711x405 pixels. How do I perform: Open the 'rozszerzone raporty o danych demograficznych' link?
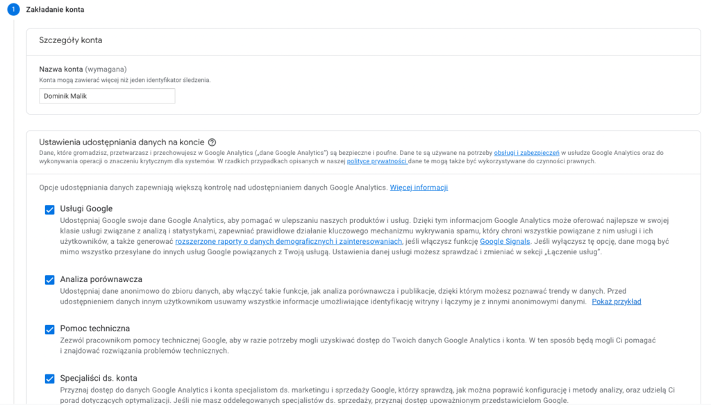289,241
